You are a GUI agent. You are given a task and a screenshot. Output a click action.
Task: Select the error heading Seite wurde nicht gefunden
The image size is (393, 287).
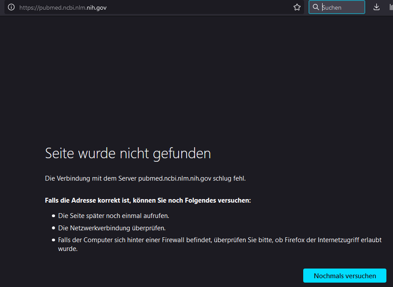pos(128,153)
